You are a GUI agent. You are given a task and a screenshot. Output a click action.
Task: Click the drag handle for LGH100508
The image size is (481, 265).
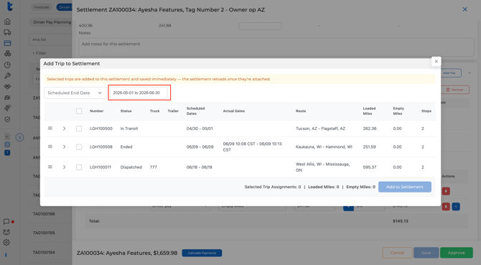click(50, 147)
